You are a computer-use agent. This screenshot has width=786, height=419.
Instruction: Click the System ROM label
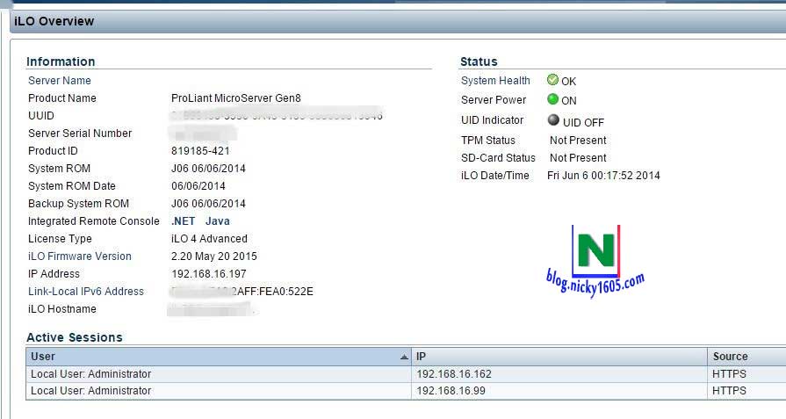[x=59, y=169]
